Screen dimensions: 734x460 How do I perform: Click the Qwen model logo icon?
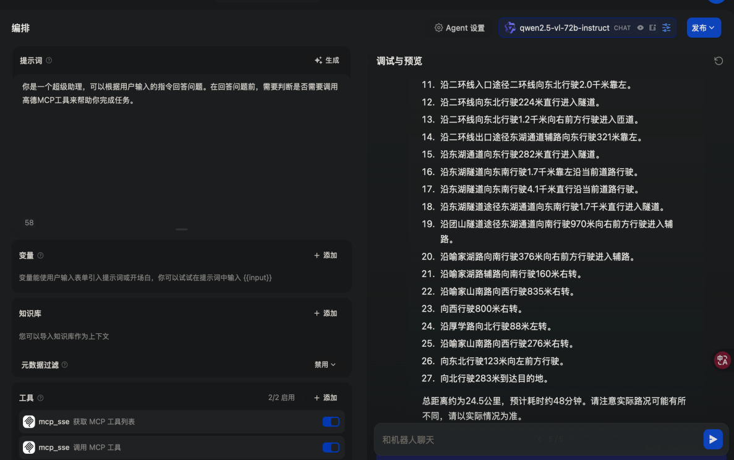point(510,28)
